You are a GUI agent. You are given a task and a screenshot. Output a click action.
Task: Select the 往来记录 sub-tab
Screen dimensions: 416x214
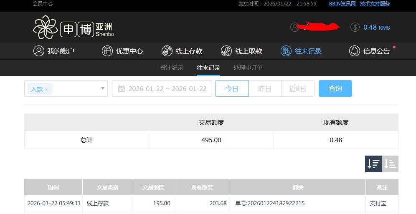208,68
